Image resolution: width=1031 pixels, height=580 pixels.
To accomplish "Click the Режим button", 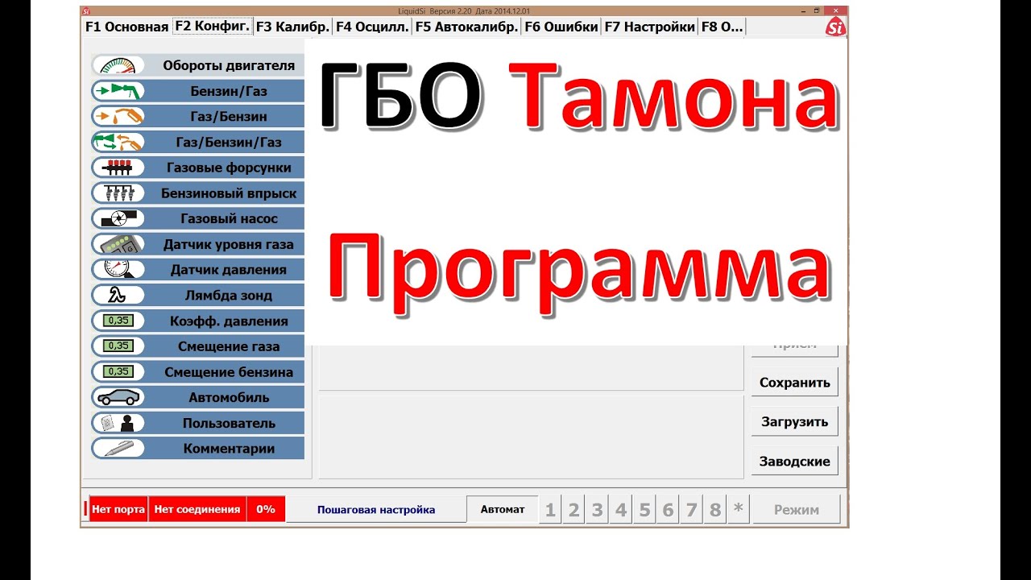I will 797,509.
